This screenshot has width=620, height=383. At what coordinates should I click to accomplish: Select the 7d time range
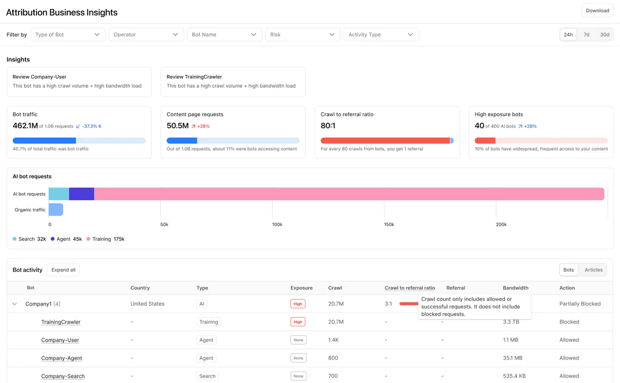[x=586, y=35]
